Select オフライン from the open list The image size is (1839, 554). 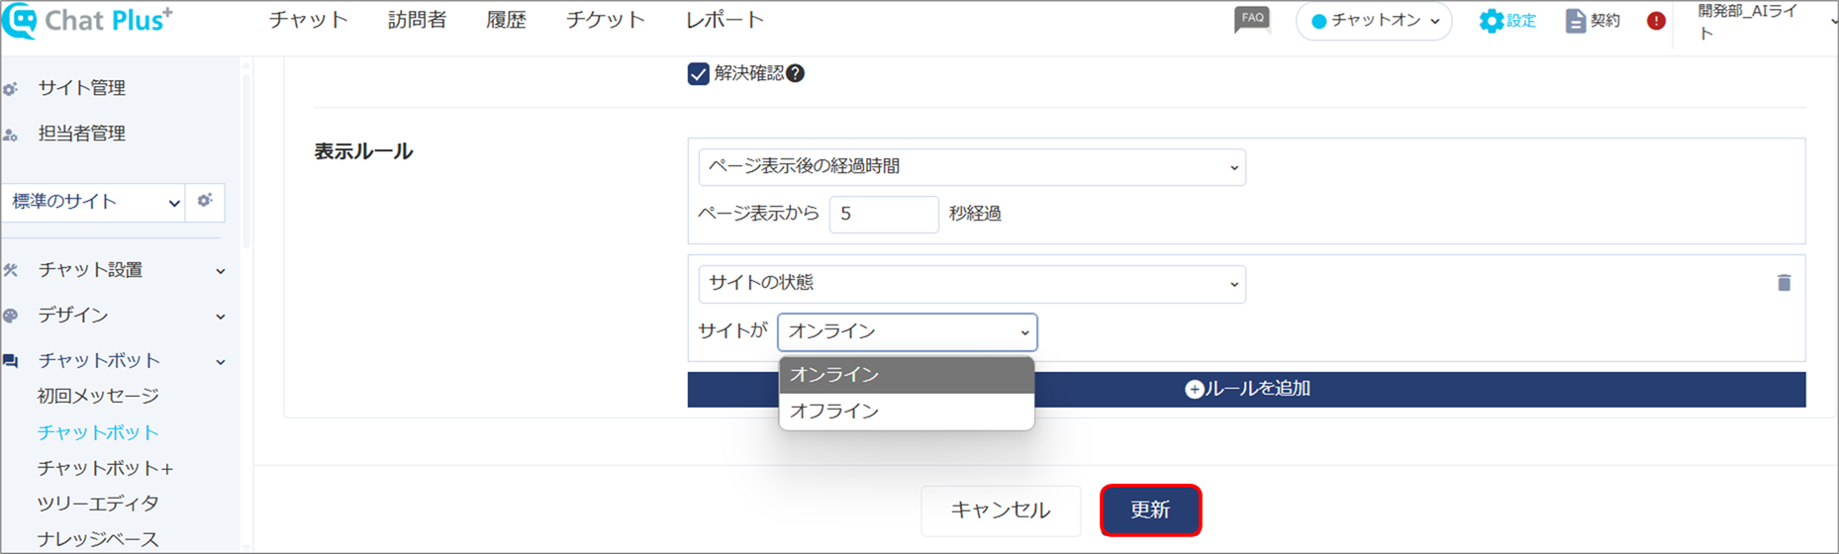[907, 412]
